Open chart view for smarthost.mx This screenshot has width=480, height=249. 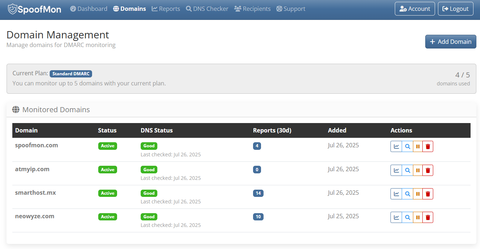click(396, 194)
